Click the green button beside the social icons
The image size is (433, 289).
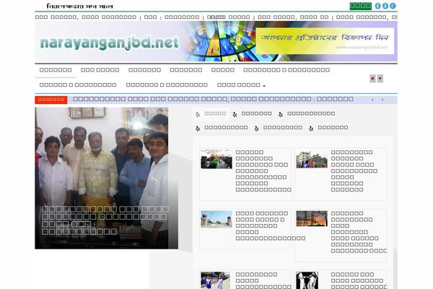361,6
